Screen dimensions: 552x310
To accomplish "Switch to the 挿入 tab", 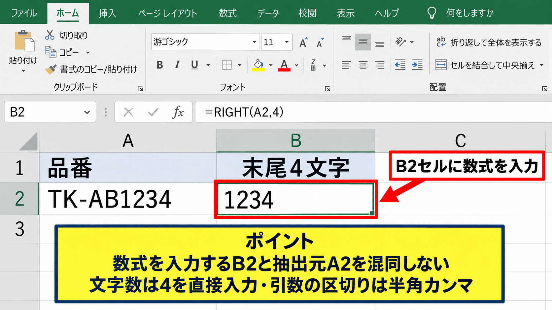I will click(107, 13).
